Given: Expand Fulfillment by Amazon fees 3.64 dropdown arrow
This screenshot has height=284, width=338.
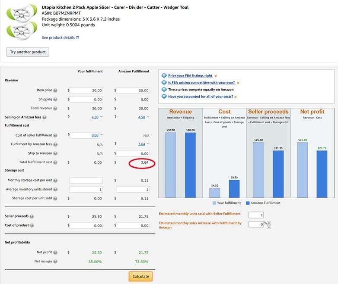Looking at the screenshot, I should point(148,144).
